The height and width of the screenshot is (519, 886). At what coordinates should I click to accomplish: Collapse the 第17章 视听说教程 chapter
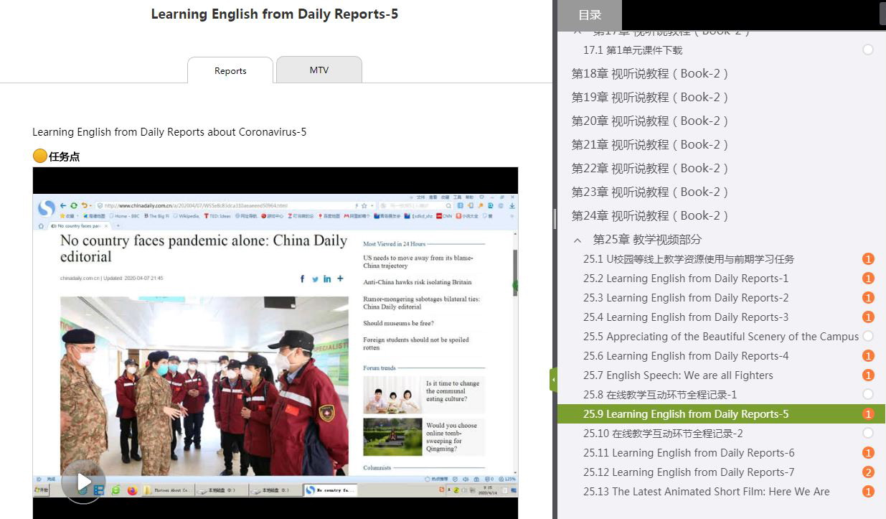577,30
